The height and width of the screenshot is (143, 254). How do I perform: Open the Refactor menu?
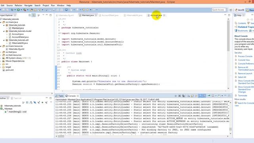19,5
